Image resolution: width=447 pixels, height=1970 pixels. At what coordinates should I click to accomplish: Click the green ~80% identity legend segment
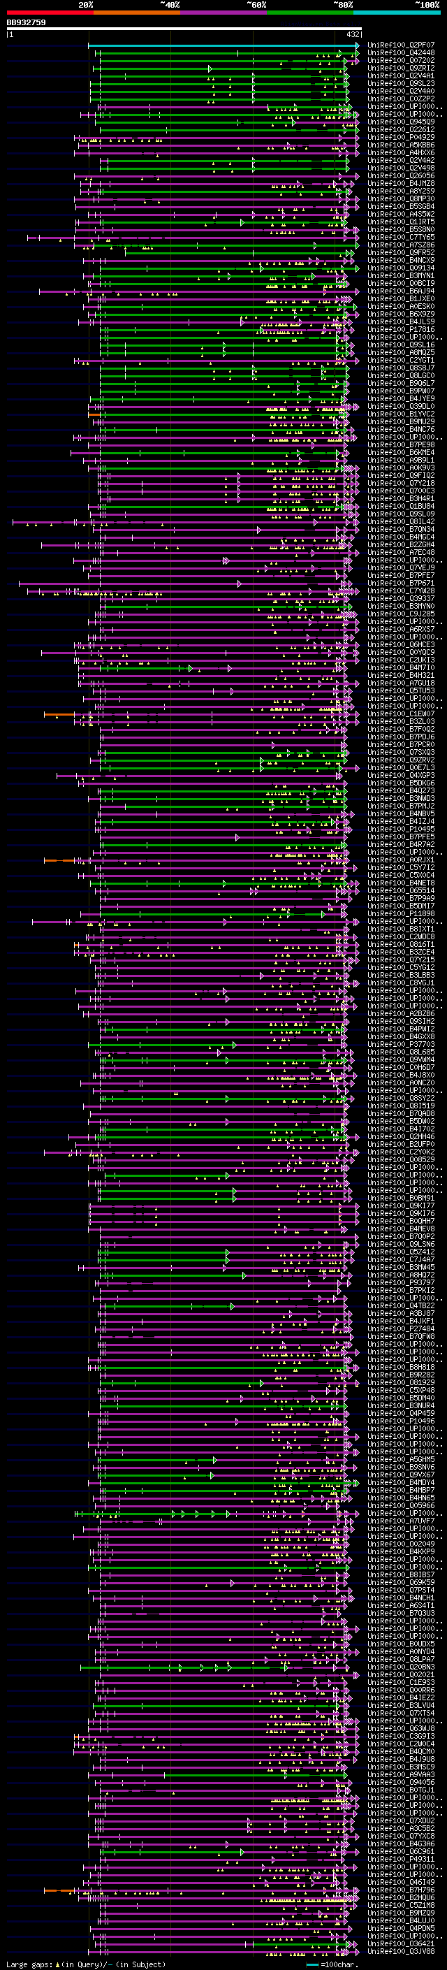(x=310, y=13)
